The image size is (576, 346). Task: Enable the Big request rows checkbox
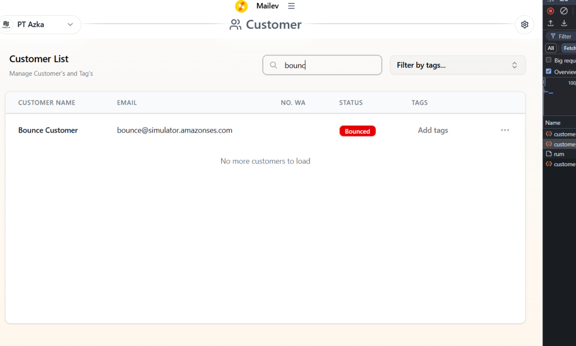548,60
